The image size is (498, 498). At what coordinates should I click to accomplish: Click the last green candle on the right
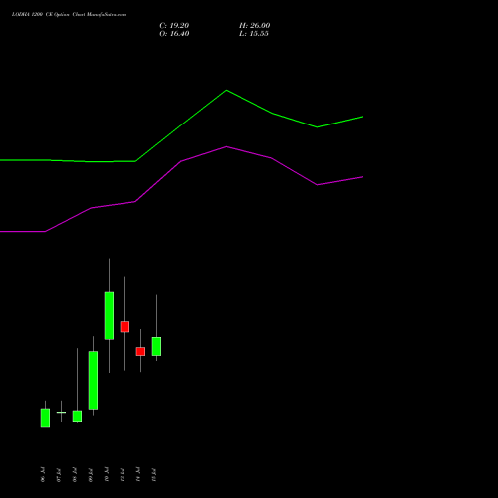[x=156, y=346]
